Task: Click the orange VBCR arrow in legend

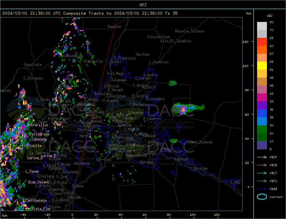Action: click(x=262, y=165)
